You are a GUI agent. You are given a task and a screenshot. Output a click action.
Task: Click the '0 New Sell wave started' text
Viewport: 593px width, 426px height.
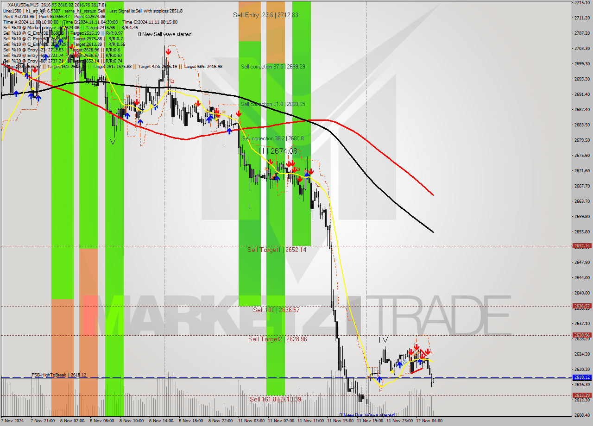pyautogui.click(x=165, y=34)
